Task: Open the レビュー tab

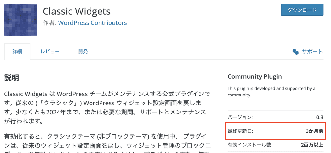Action: 50,52
